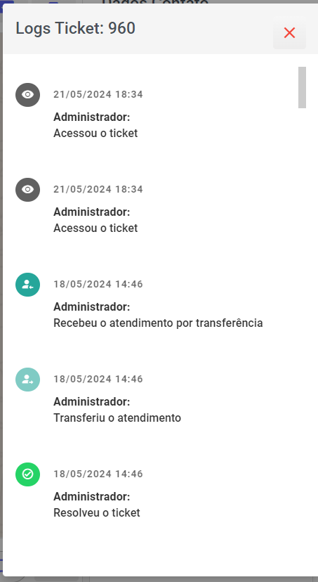Select the dark teal received-transfer user icon
The width and height of the screenshot is (318, 582).
(x=28, y=285)
